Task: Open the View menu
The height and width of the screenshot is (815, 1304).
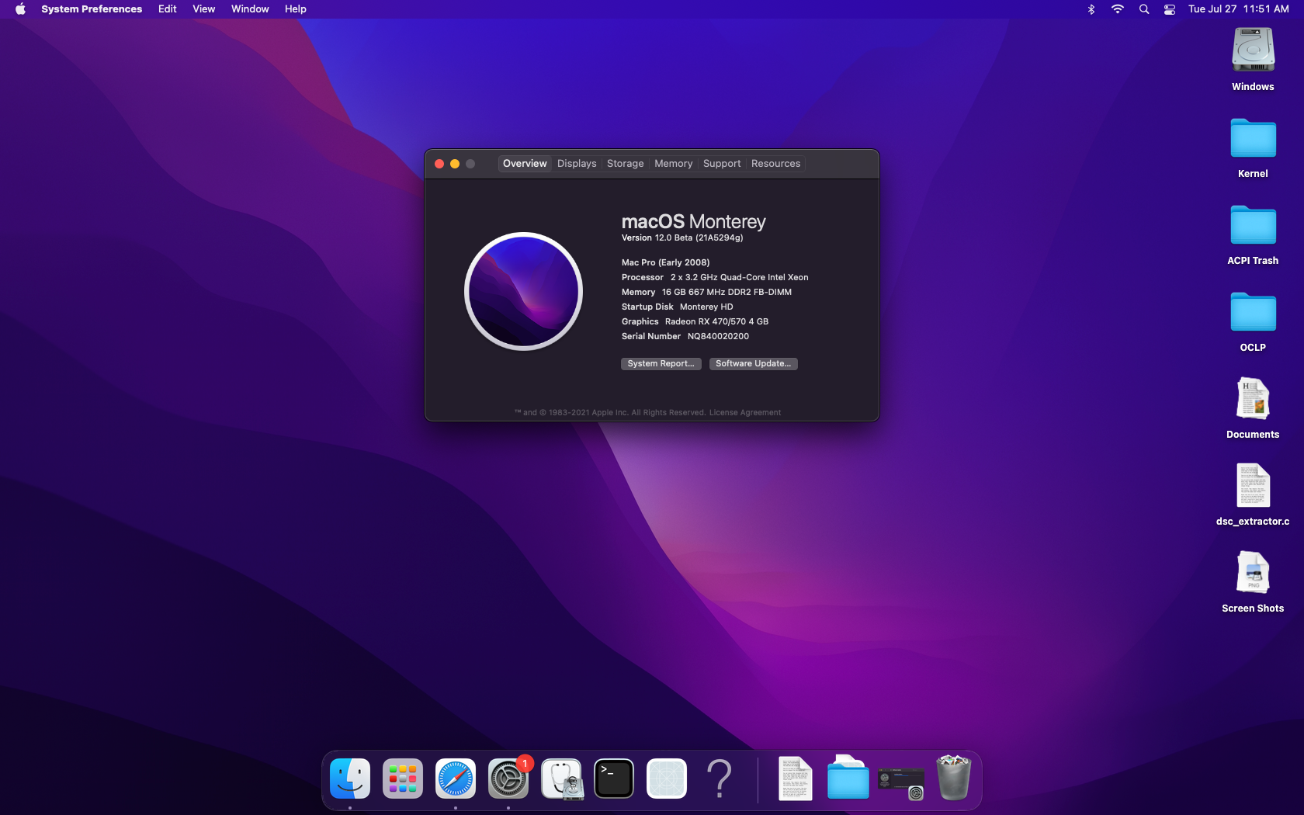Action: pyautogui.click(x=203, y=9)
